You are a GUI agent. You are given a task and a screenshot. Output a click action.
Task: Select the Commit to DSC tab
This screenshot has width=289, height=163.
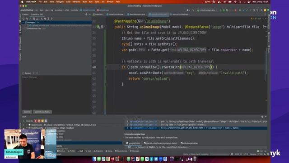[37, 14]
